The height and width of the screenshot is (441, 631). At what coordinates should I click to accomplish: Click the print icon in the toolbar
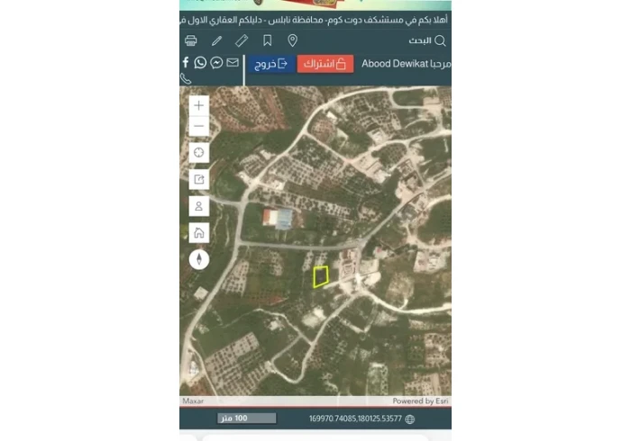coord(191,40)
